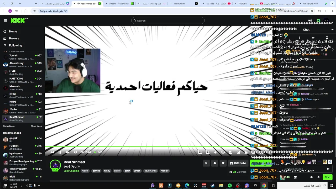Screen dimensions: 336x189
Task: Open the stream stats icon in player
Action: (x=230, y=152)
